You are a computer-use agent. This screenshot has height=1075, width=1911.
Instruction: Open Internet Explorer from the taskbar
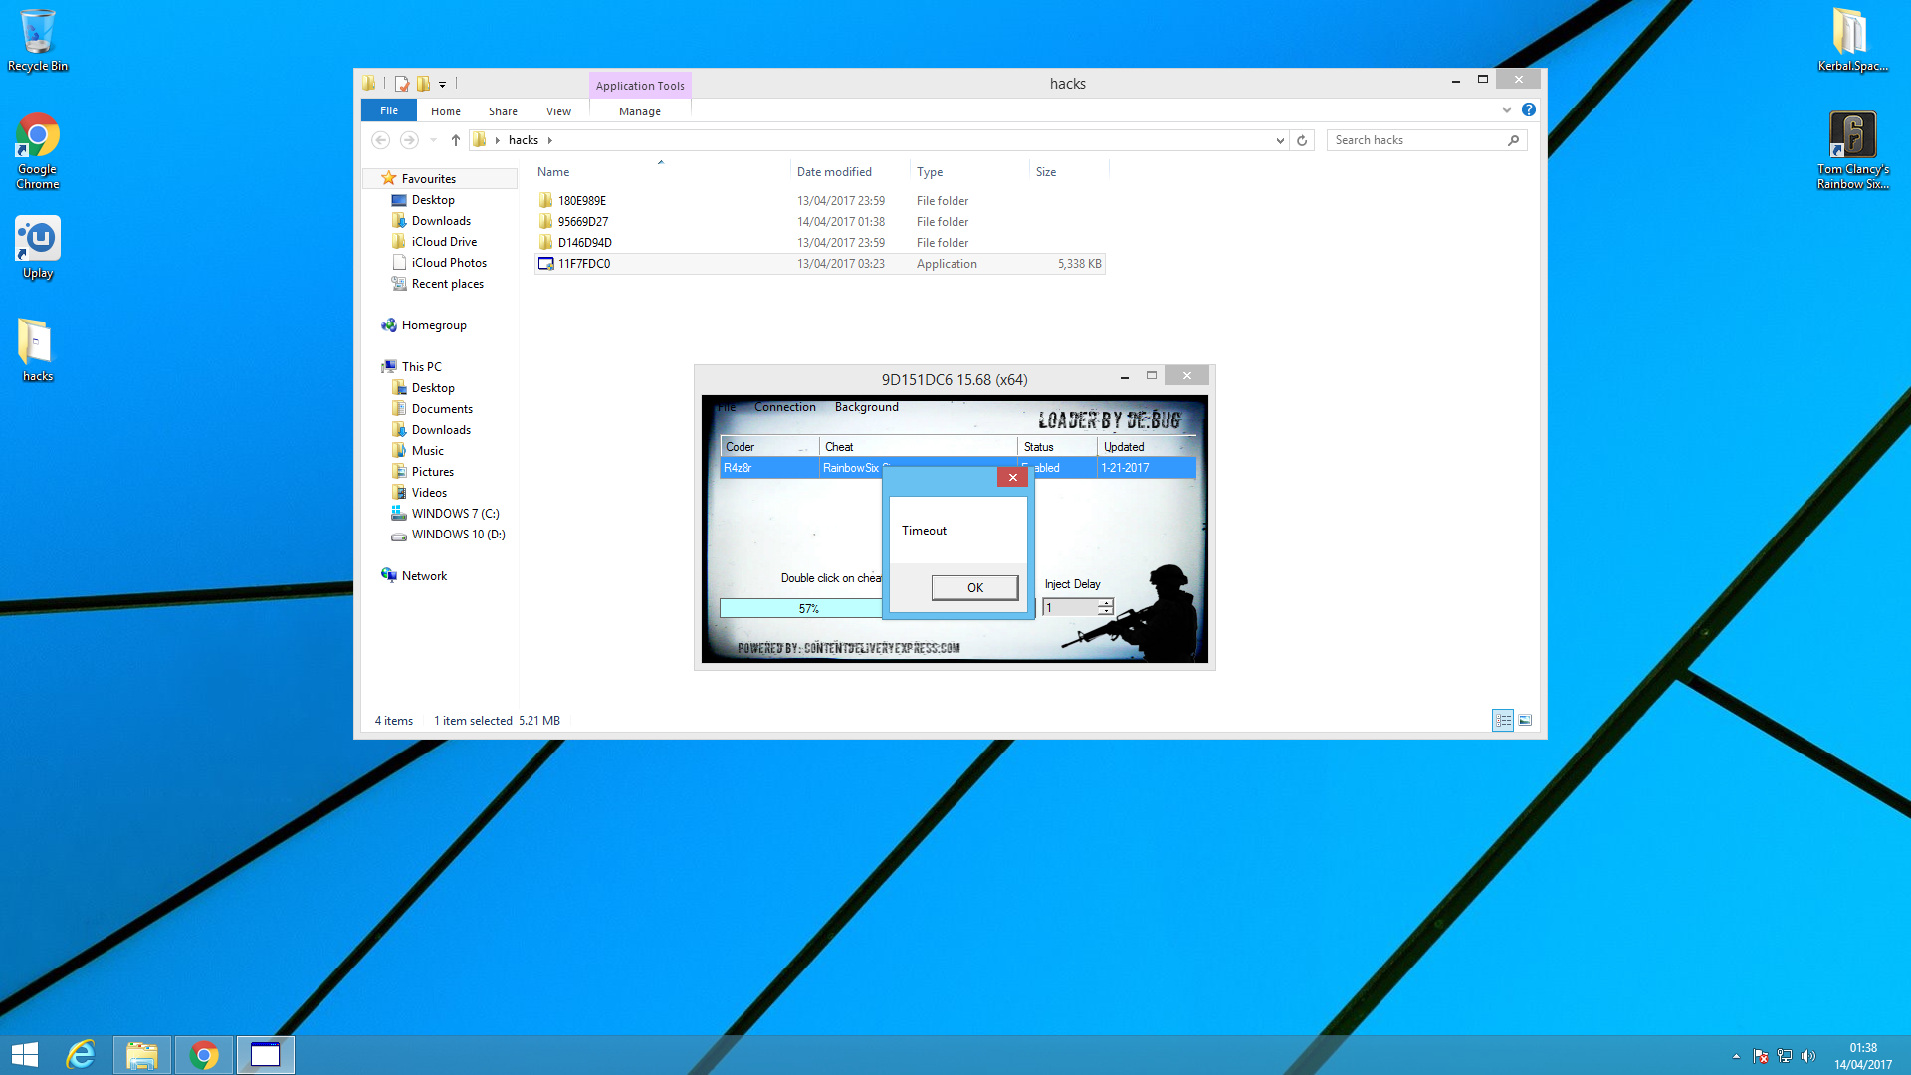pos(81,1055)
